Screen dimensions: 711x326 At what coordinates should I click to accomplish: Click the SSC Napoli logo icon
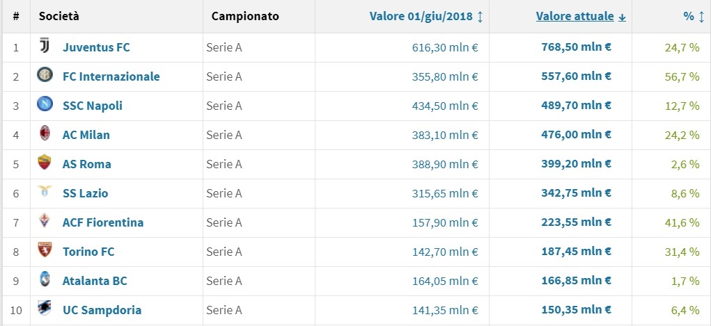[45, 106]
